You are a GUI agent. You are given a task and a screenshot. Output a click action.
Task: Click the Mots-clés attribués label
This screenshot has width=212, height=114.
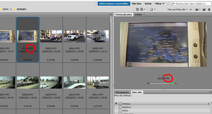coord(123,95)
